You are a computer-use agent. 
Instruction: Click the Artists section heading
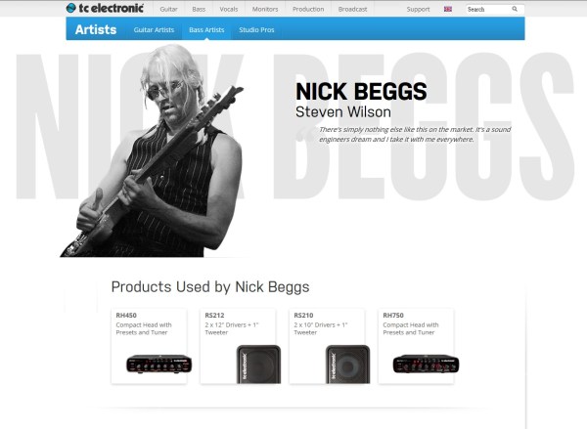point(96,29)
